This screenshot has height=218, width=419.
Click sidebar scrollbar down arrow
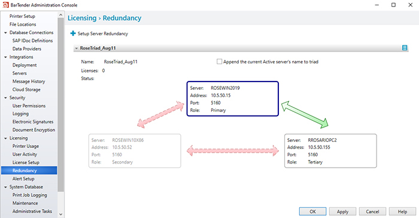point(60,214)
